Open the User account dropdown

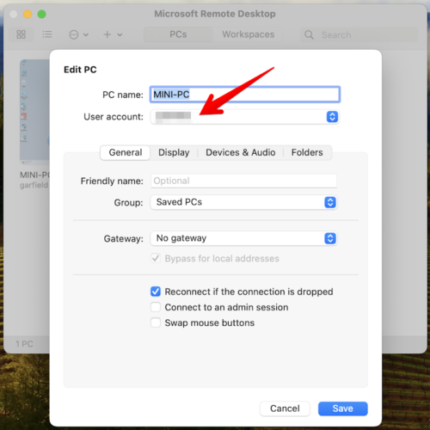click(245, 117)
